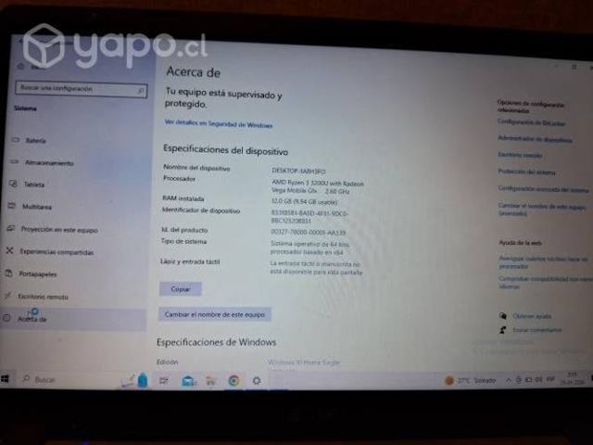Viewport: 593px width, 445px height.
Task: Click the Batería battery icon in sidebar
Action: tap(16, 140)
